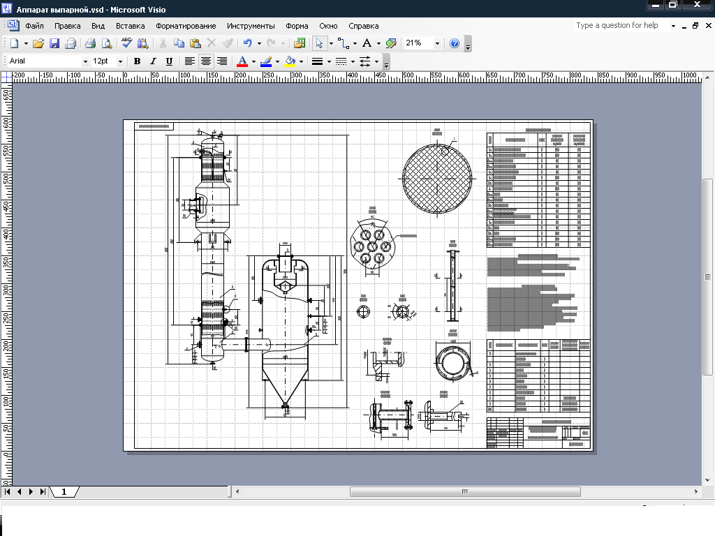Save the drawing with floppy disk icon

pyautogui.click(x=54, y=43)
